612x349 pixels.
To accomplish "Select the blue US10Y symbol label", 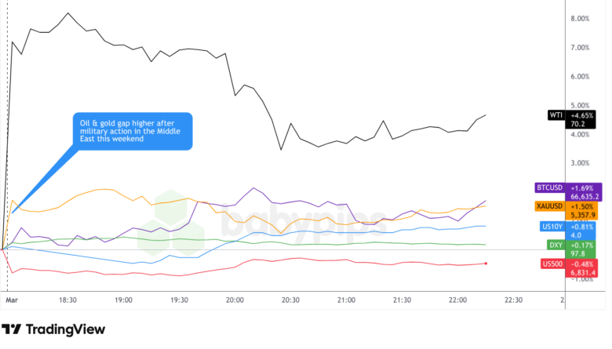I will (552, 227).
